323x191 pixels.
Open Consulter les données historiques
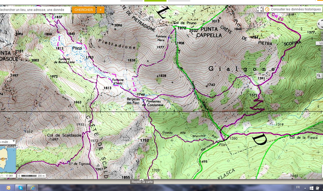296,9
